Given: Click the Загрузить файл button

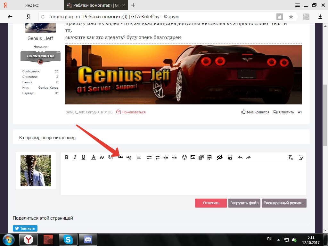Looking at the screenshot, I should pos(244,203).
